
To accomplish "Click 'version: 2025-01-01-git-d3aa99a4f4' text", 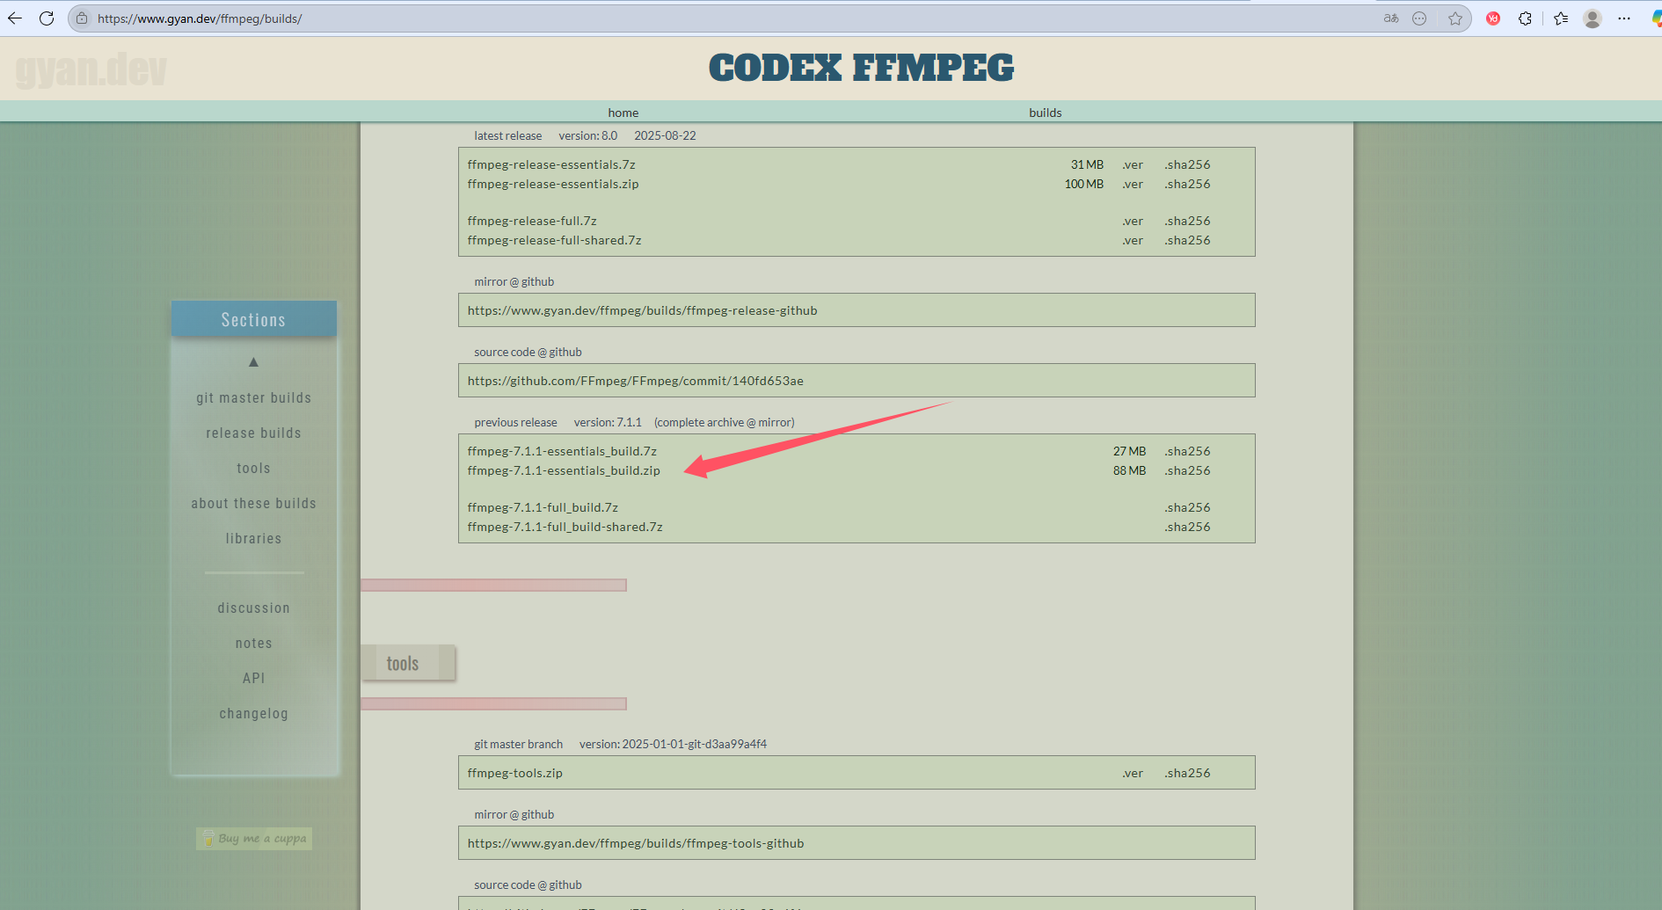I will pos(673,744).
